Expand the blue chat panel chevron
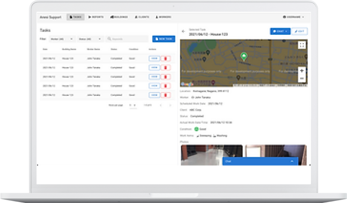Screen dimensions: 347x203 point(292,161)
